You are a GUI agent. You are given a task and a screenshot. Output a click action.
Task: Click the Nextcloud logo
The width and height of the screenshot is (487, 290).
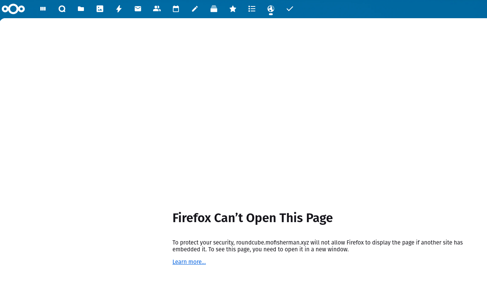(13, 9)
